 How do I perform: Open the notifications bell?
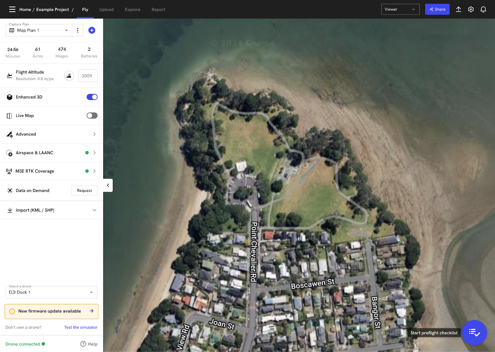[x=483, y=9]
